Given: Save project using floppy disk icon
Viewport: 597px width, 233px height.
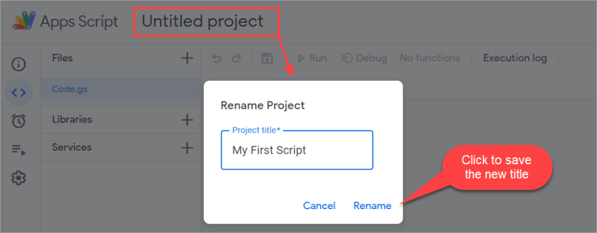Looking at the screenshot, I should (x=267, y=58).
